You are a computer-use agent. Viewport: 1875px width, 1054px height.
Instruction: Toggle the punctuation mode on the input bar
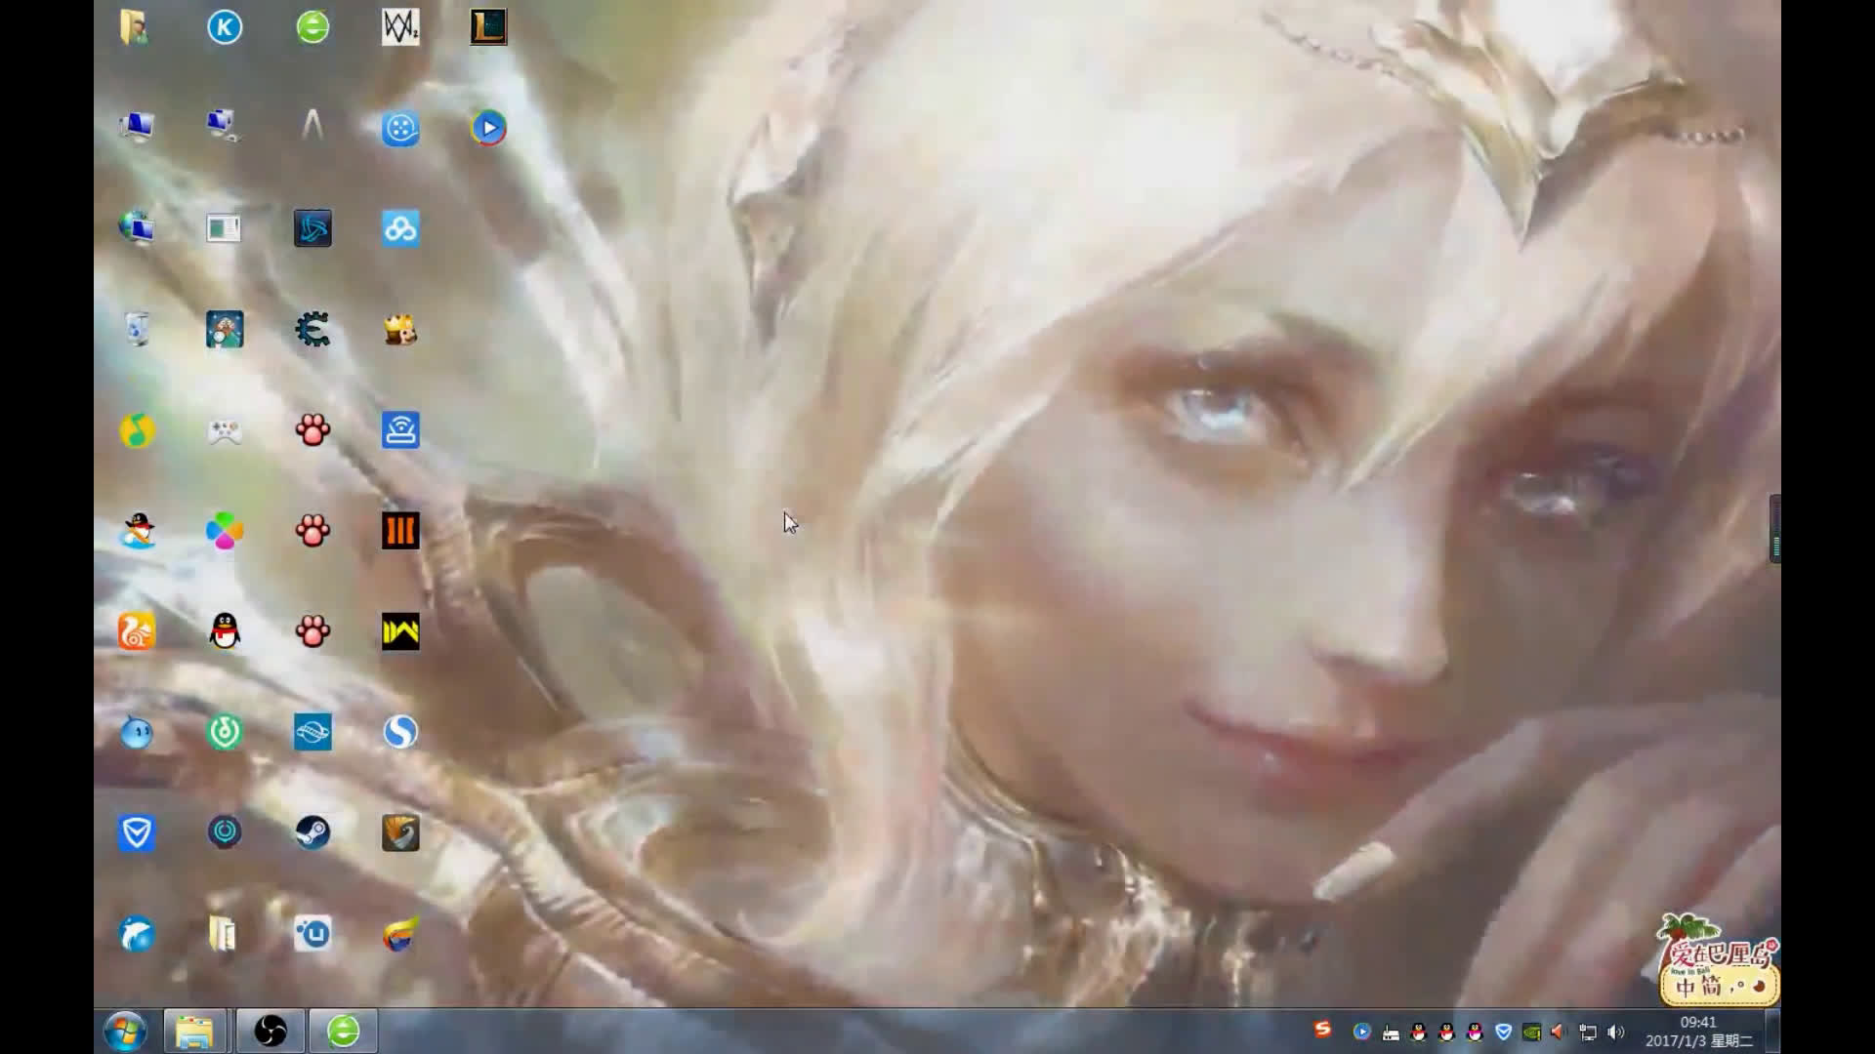pyautogui.click(x=1735, y=987)
